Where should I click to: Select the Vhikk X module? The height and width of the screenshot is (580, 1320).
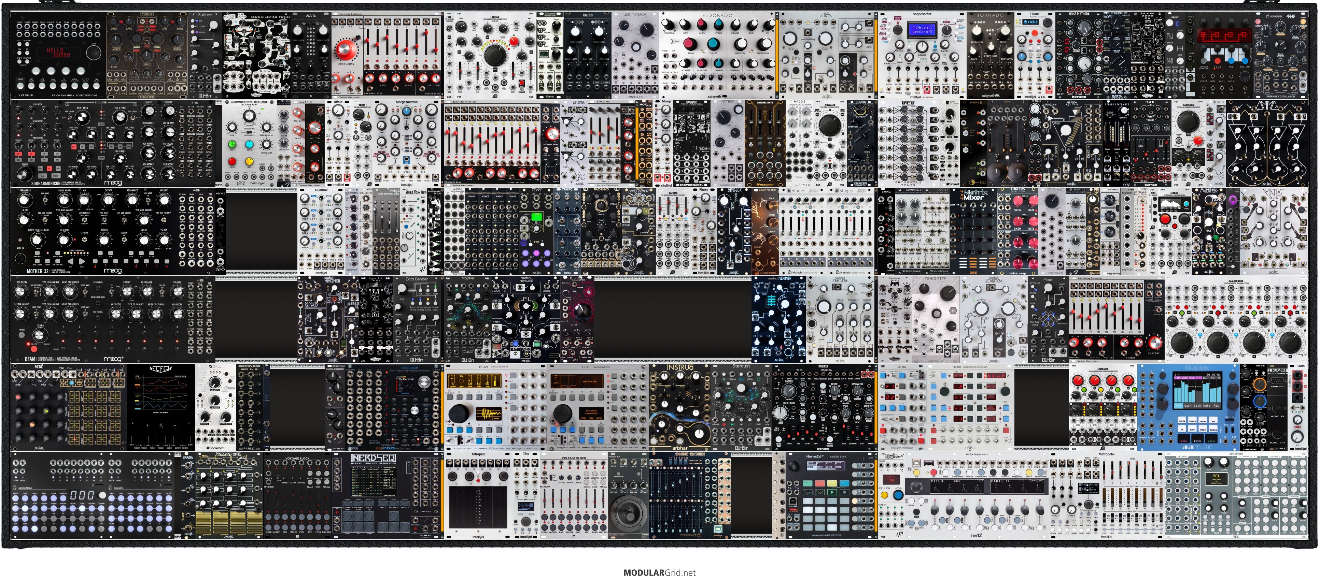click(x=148, y=55)
